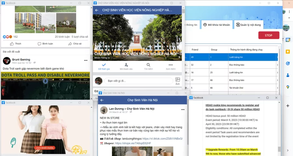The height and width of the screenshot is (156, 293).
Task: Click the Chia sẻ share button
Action: [x=75, y=44]
